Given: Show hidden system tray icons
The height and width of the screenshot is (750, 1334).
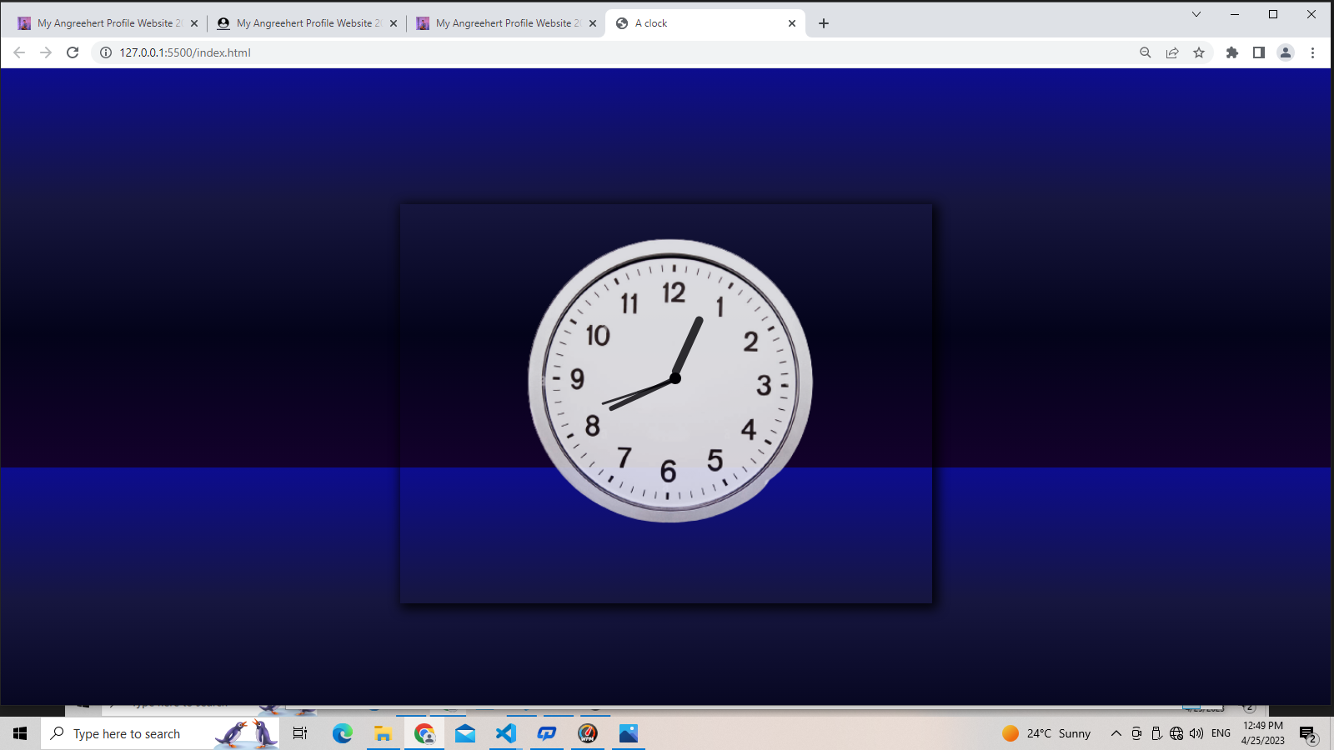Looking at the screenshot, I should [x=1116, y=733].
